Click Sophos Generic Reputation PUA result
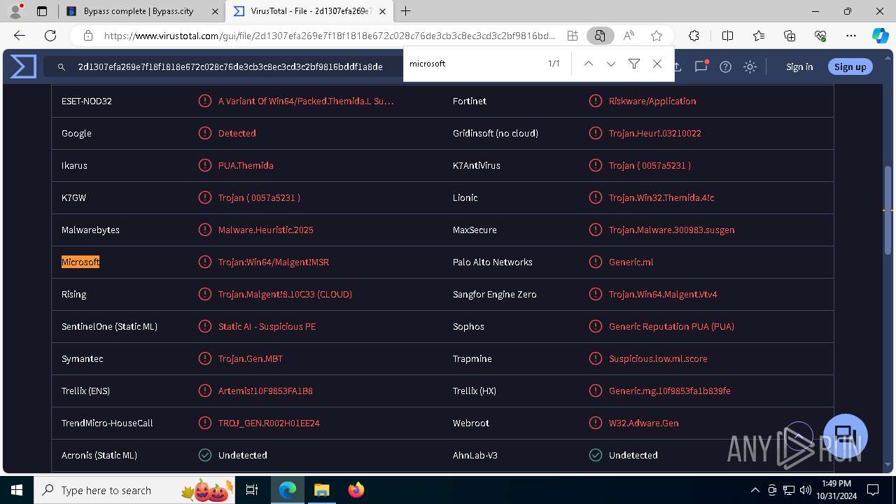Screen dimensions: 896x504 (671, 326)
